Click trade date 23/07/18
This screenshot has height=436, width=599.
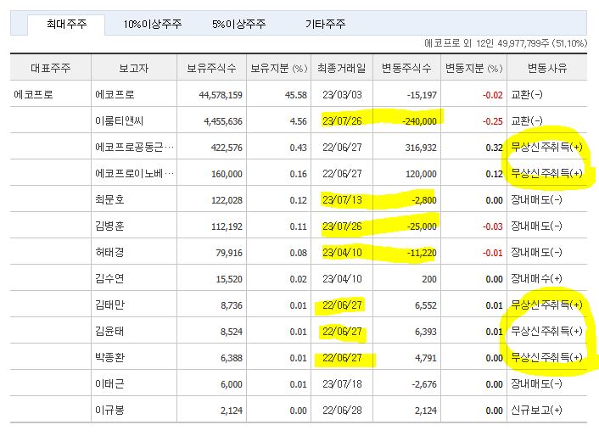[342, 384]
